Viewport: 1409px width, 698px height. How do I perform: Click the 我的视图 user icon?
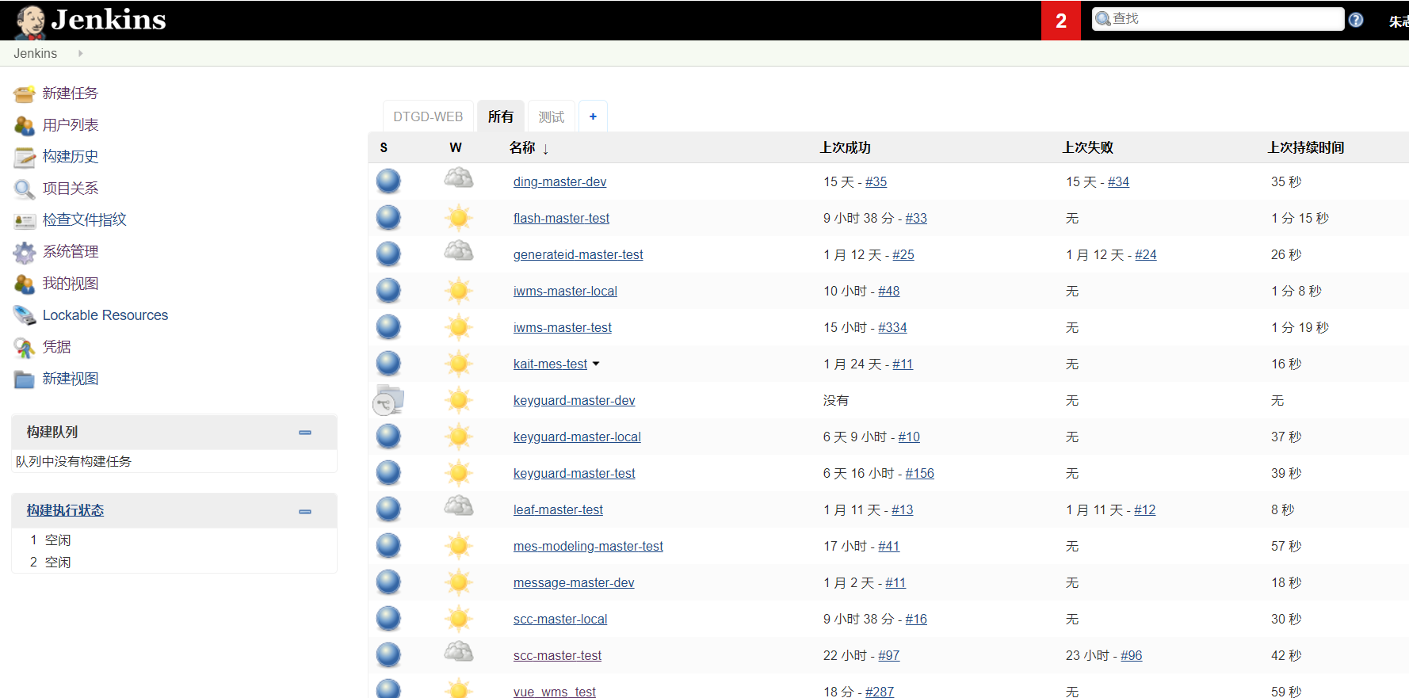click(25, 284)
